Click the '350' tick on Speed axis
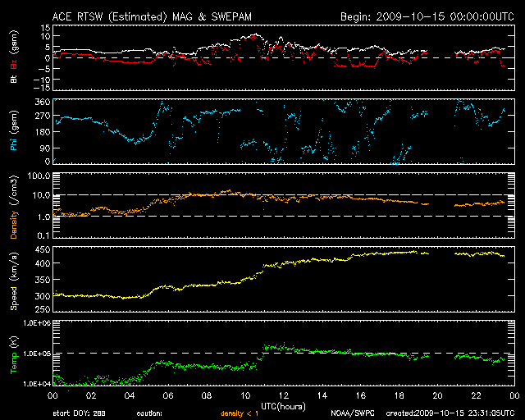Viewport: 525px width, 420px height. (x=43, y=280)
